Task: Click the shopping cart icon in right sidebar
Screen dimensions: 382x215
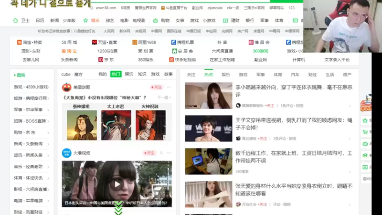Action: tap(365, 132)
